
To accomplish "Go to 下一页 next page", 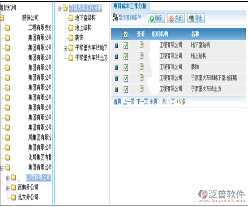I will click(x=142, y=102).
